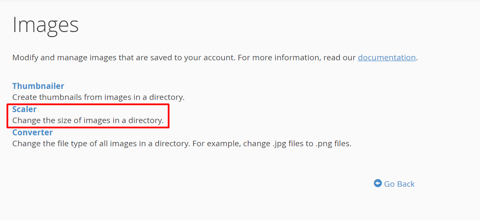Launch the Converter tool

pos(32,132)
